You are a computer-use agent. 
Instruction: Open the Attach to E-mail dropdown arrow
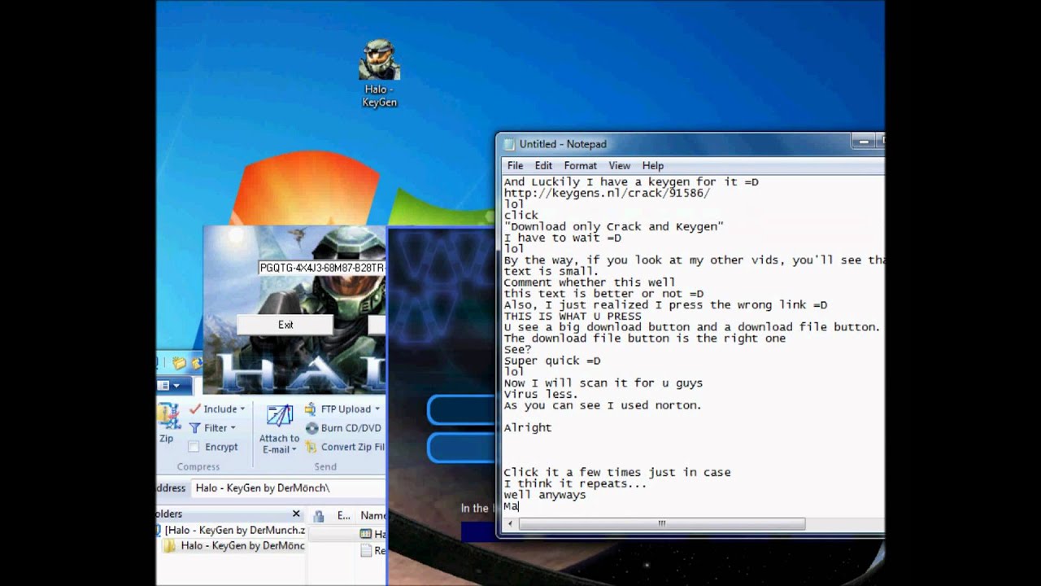(294, 450)
